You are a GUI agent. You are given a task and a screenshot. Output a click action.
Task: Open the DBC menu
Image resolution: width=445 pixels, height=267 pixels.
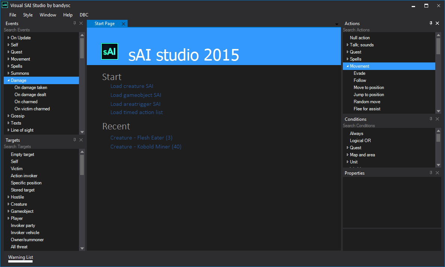(84, 15)
